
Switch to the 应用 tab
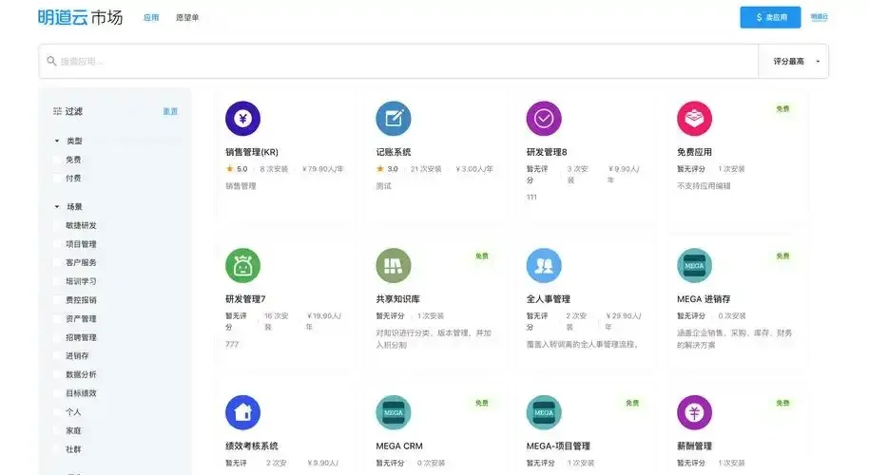(151, 18)
